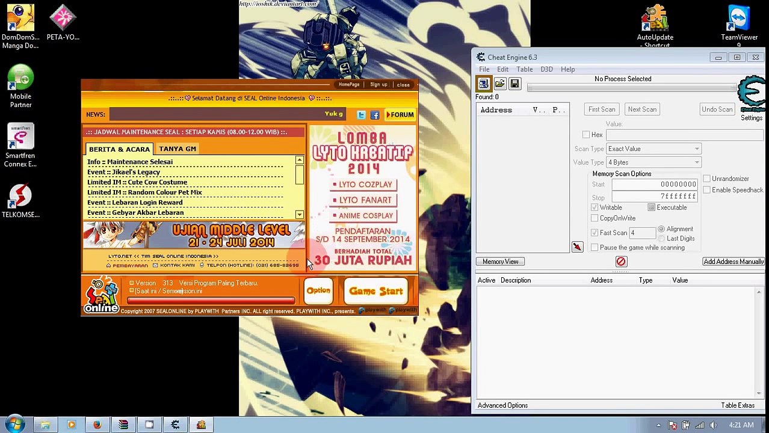
Task: Click the Undo Scan button
Action: [717, 109]
